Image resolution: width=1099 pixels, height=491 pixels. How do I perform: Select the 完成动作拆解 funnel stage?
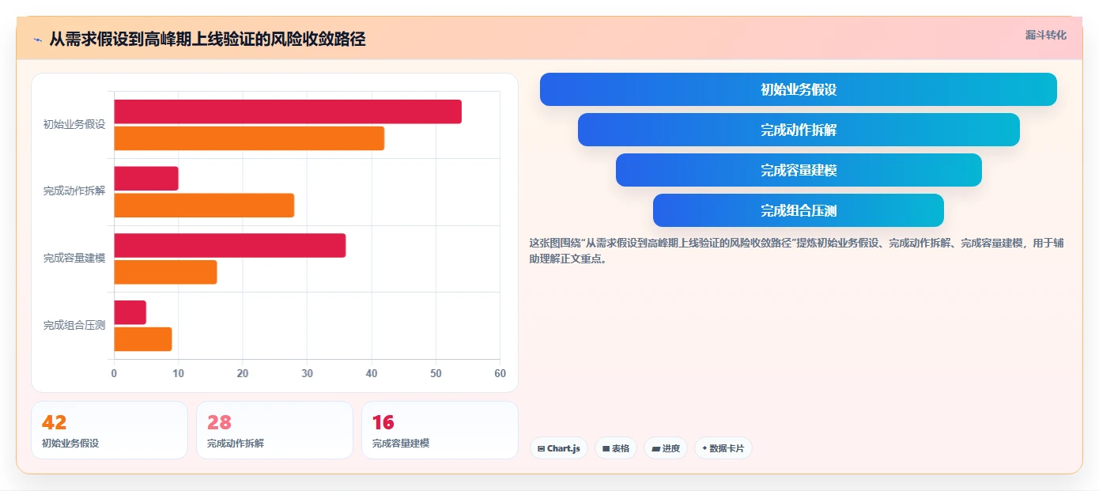tap(799, 130)
